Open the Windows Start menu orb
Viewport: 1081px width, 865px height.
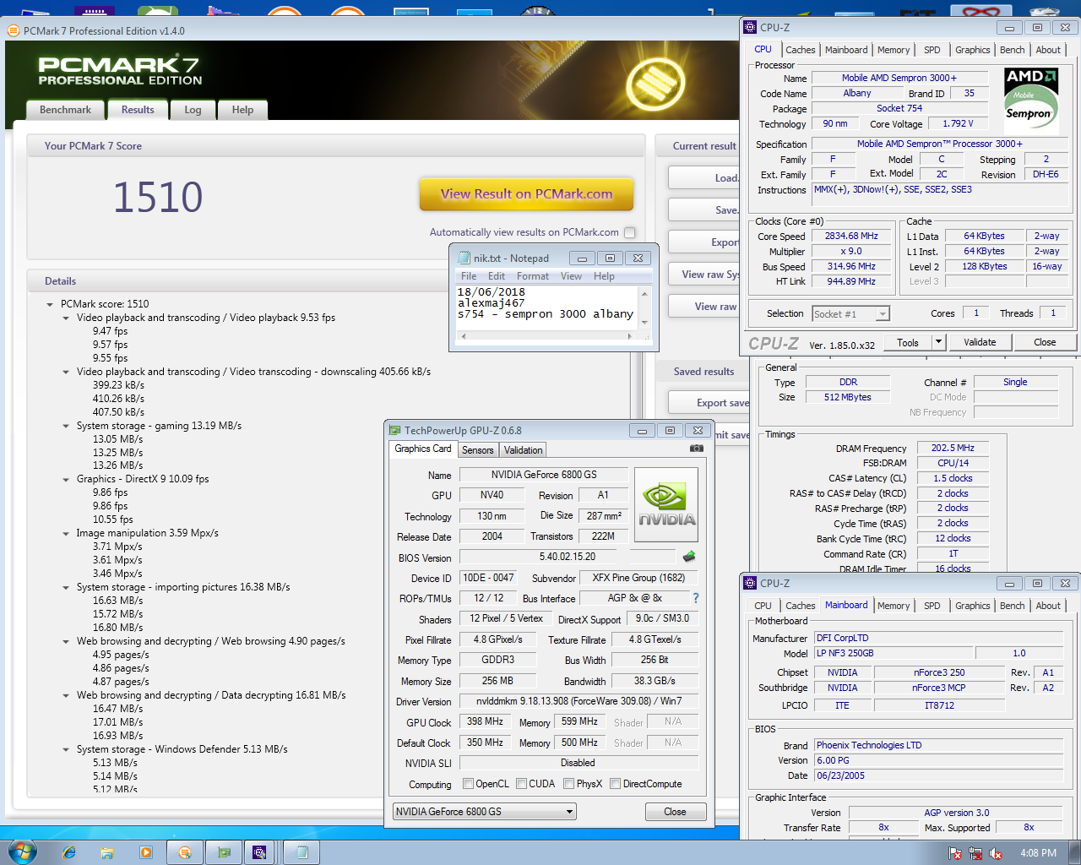pyautogui.click(x=22, y=851)
